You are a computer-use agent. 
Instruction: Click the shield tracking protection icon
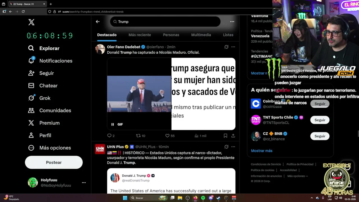pos(50,12)
